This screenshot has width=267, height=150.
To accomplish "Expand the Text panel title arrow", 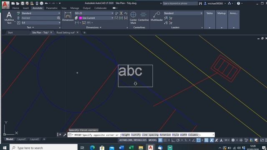I will 33,27.
